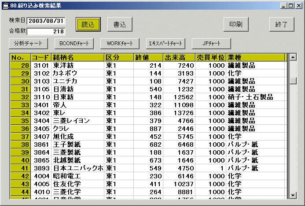Click the code cell 4004
Screen dimensions: 305x206
coord(41,176)
